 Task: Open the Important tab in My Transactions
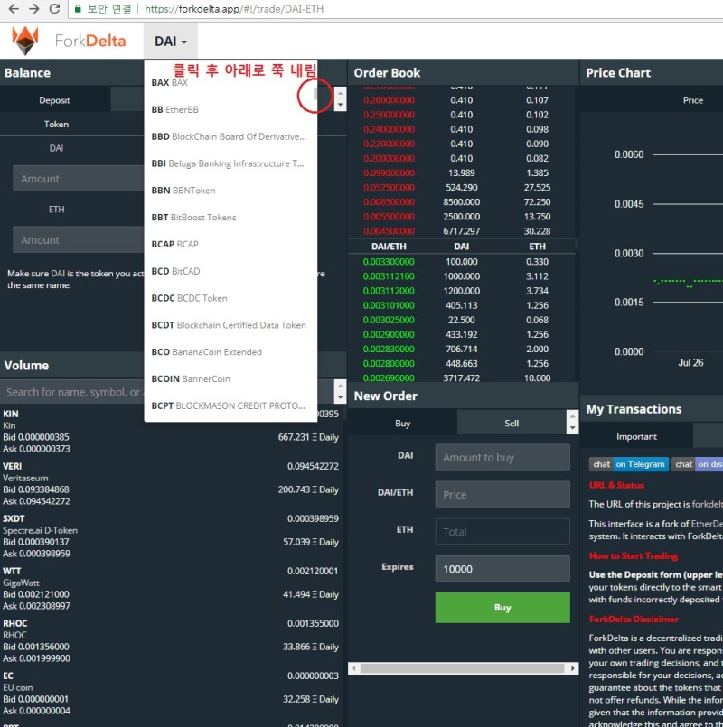pyautogui.click(x=636, y=436)
